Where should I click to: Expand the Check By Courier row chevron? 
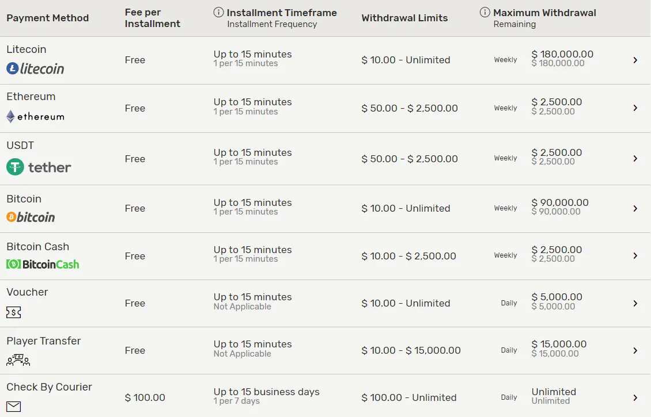pos(635,398)
